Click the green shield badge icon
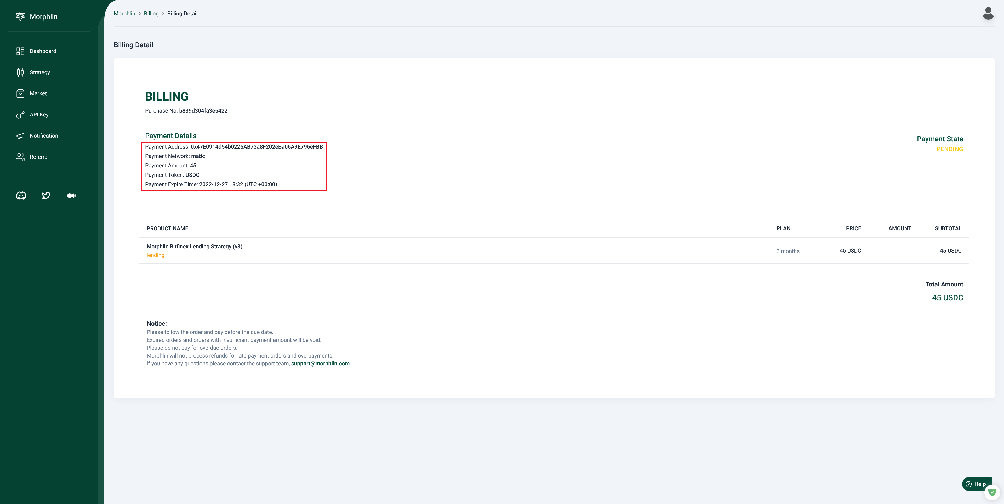Image resolution: width=1004 pixels, height=504 pixels. pos(992,492)
